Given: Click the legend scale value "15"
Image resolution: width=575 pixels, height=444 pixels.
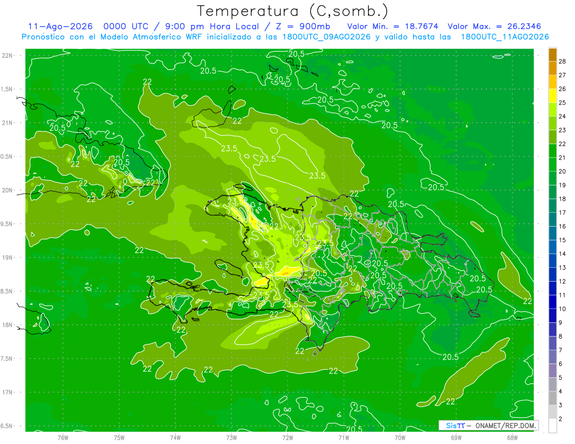Looking at the screenshot, I should [x=563, y=240].
